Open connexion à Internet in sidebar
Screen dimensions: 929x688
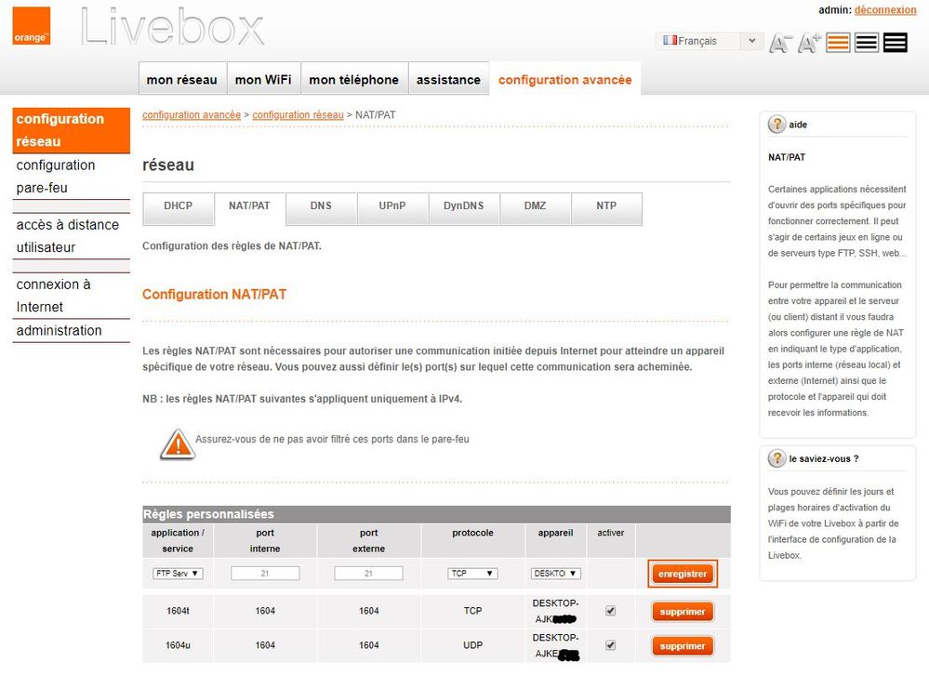71,296
